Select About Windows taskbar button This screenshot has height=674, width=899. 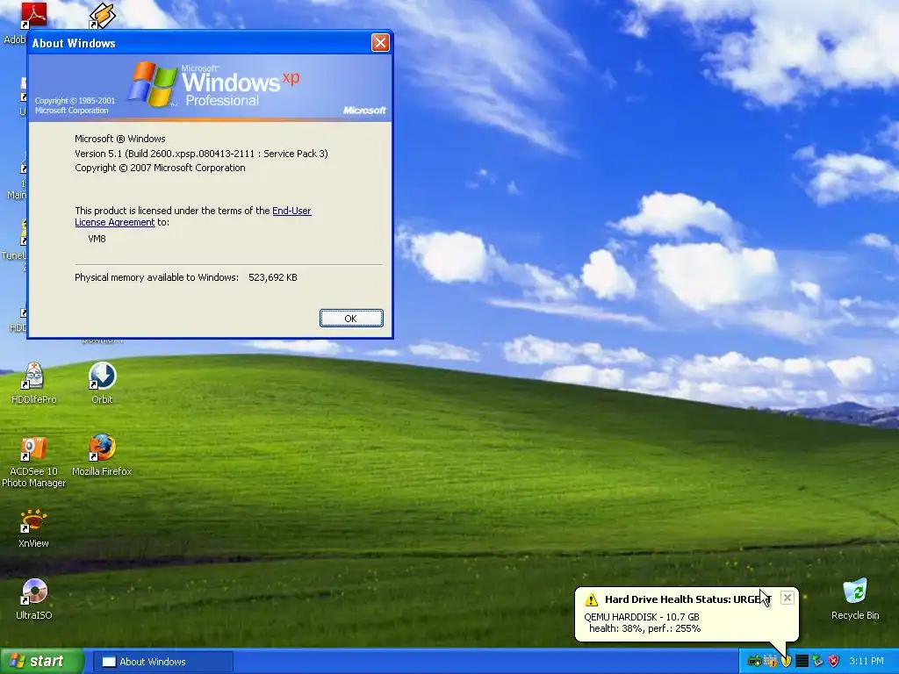162,662
